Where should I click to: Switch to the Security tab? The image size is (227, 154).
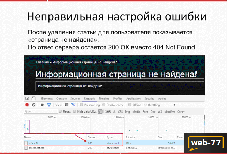(x=149, y=99)
